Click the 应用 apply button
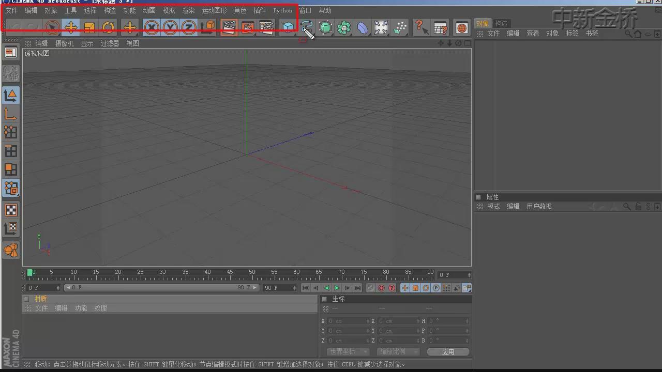 [x=448, y=352]
